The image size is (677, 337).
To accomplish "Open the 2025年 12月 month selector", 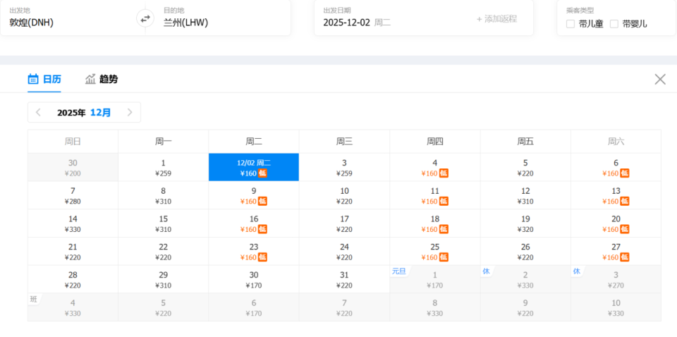I will click(84, 112).
